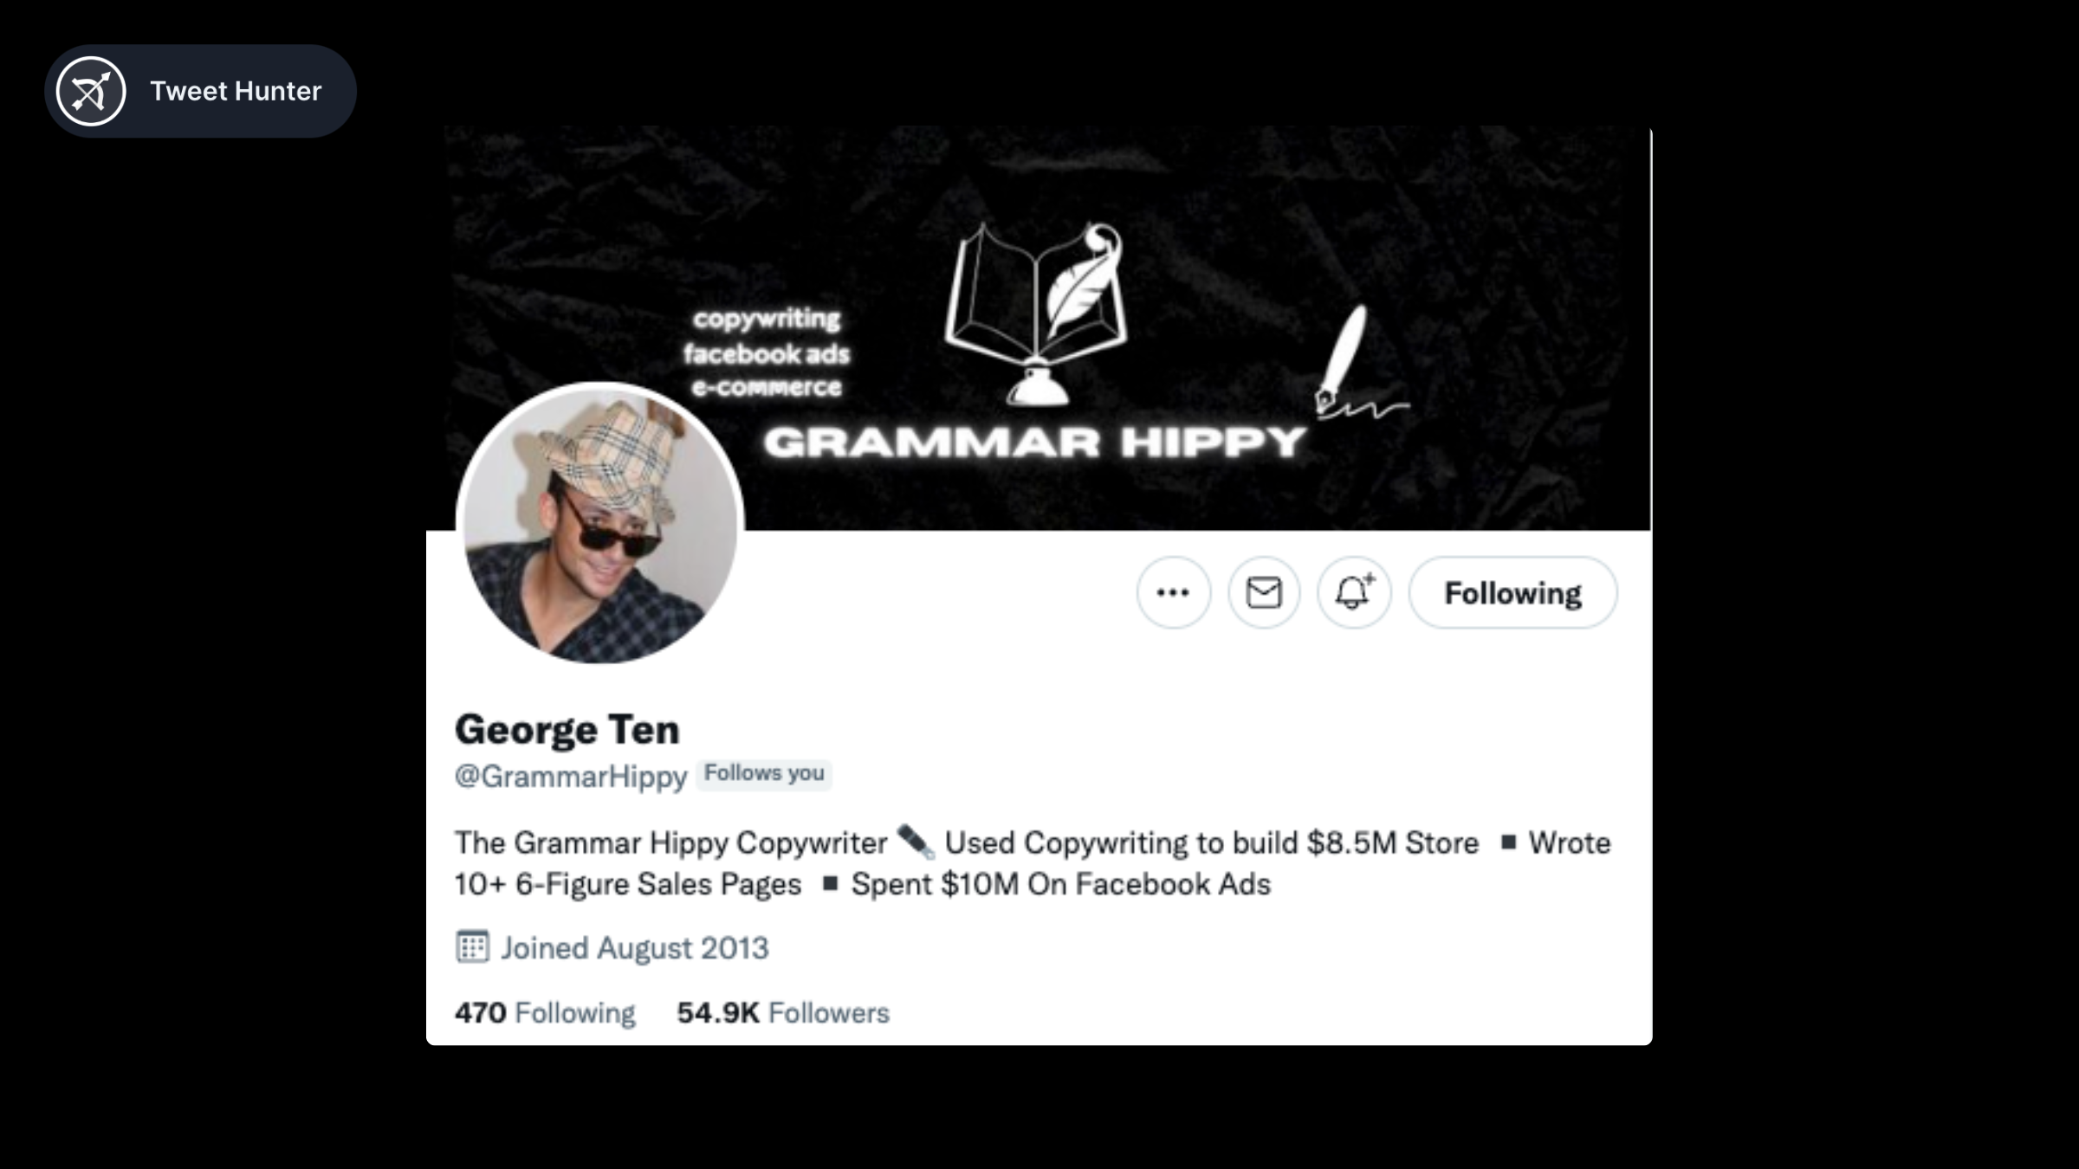Click the Tweet Hunter label
This screenshot has width=2079, height=1169.
click(236, 91)
